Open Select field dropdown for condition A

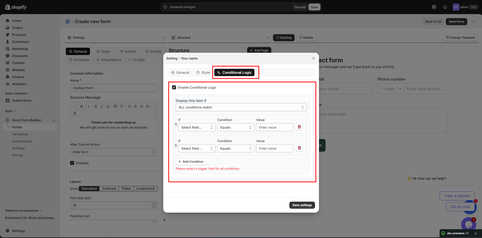click(197, 127)
